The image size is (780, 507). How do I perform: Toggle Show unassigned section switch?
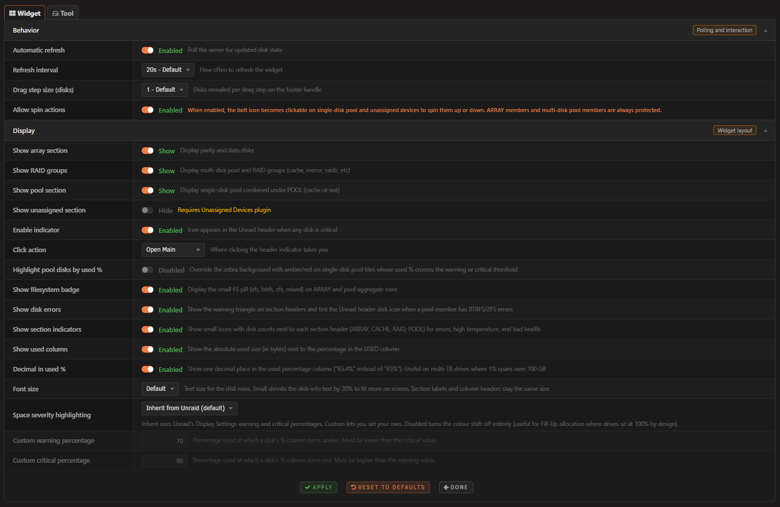[x=148, y=210]
